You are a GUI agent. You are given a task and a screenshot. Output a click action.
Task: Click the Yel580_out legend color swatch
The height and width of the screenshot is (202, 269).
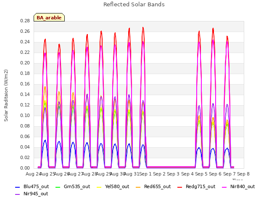click(99, 187)
